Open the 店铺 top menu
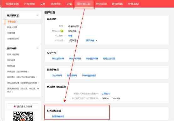Image resolution: width=174 pixels, height=121 pixels. (x=69, y=4)
